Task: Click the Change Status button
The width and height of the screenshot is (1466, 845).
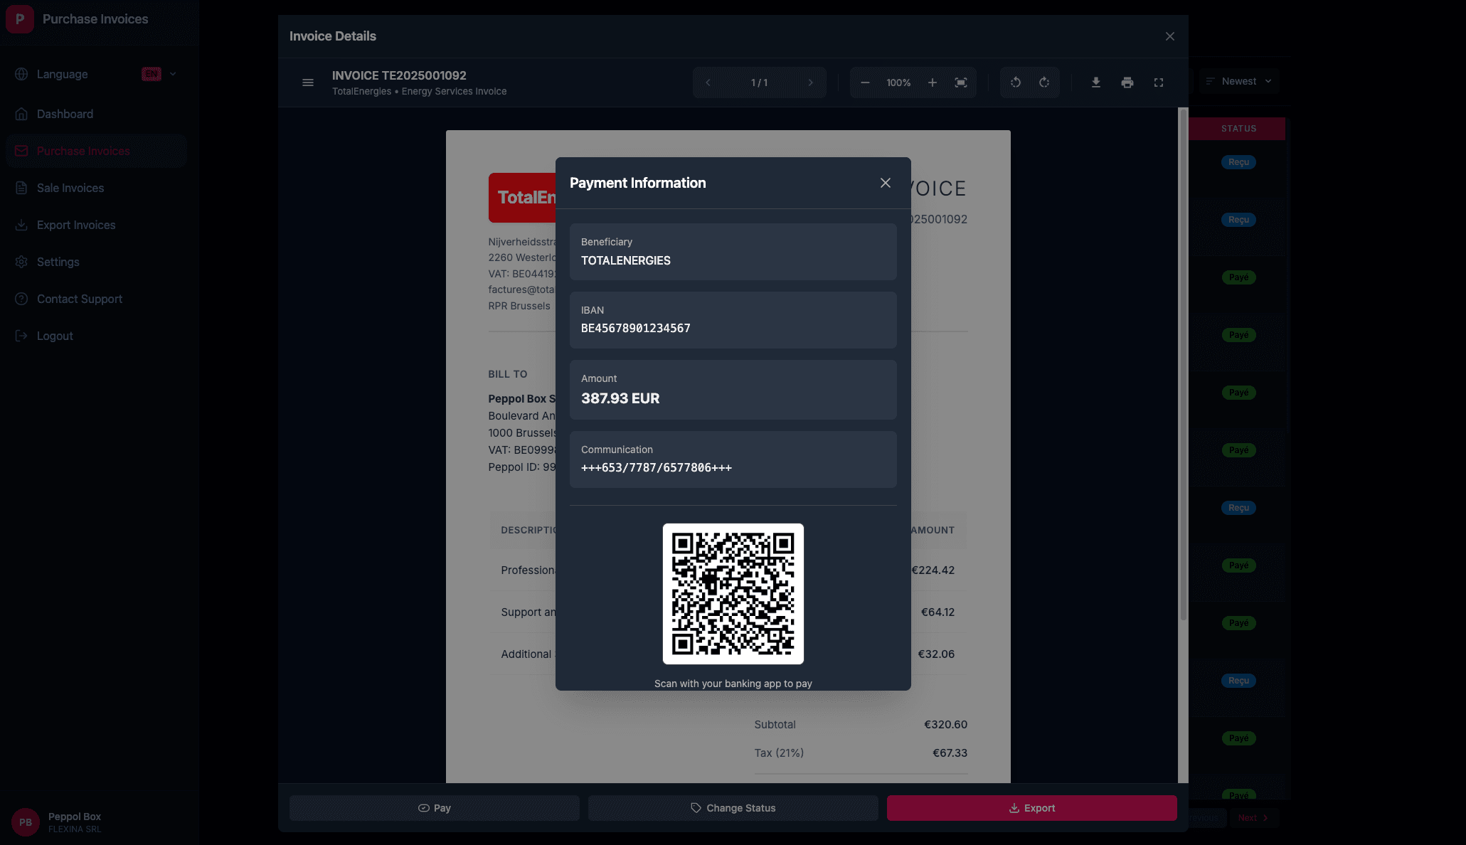Action: (x=733, y=808)
